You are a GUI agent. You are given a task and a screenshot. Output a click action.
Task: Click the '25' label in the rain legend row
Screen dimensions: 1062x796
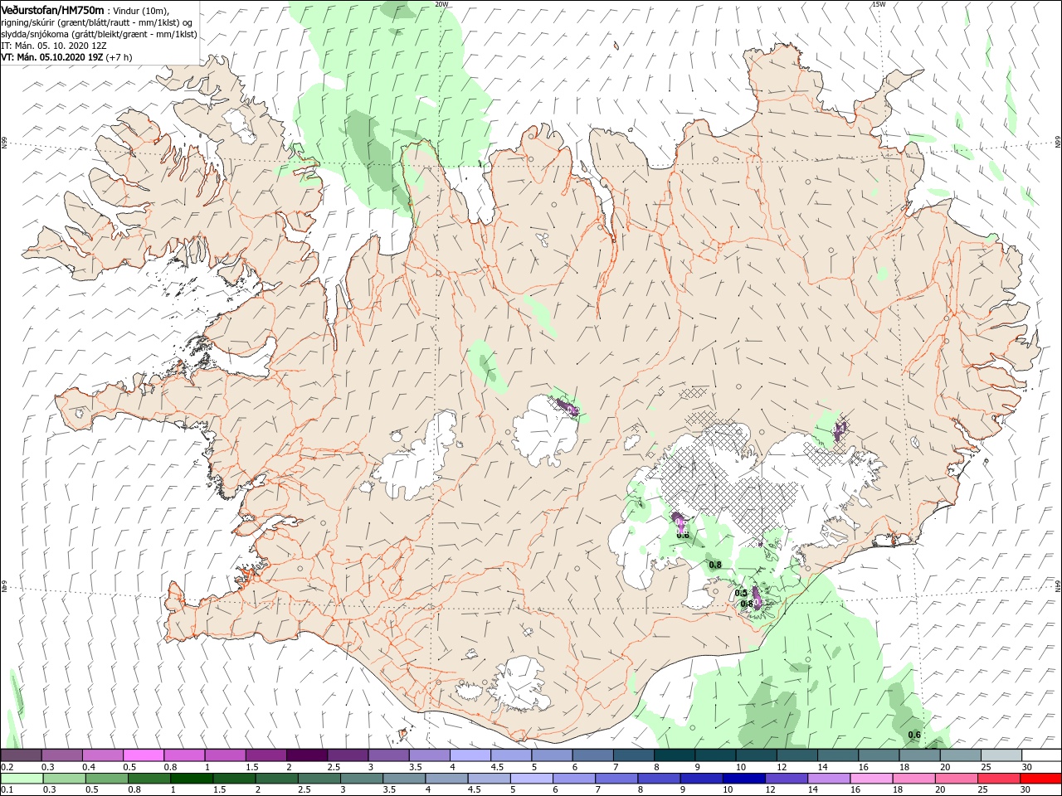click(985, 790)
